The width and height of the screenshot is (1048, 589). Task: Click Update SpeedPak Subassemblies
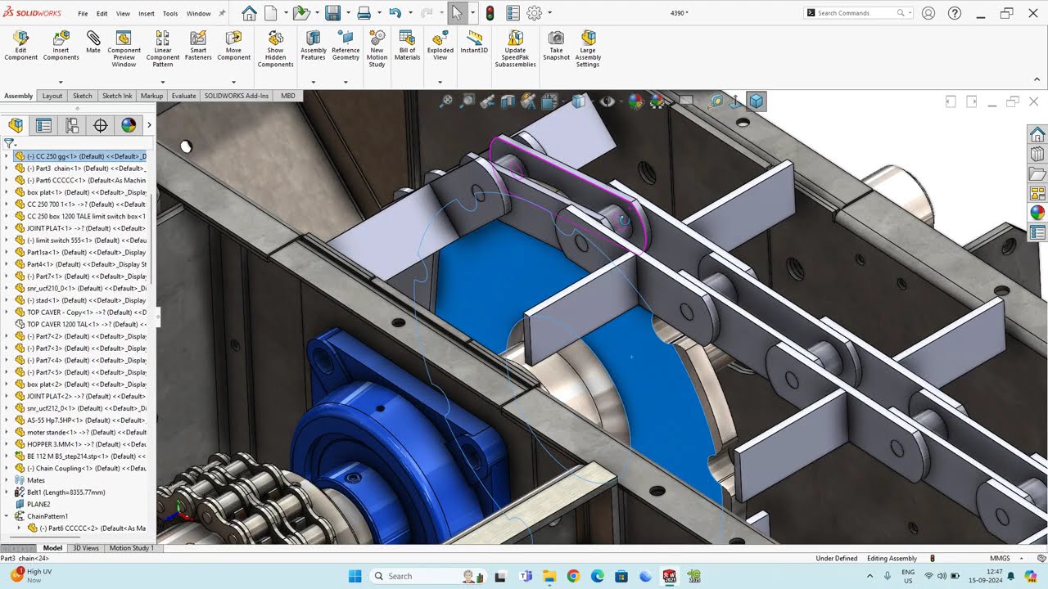(x=515, y=49)
